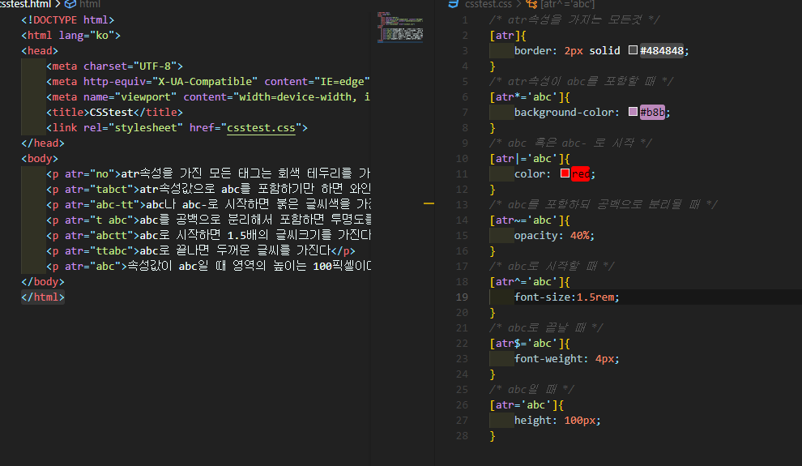Click the X-UA-Compatible meta line
This screenshot has height=466, width=802.
pyautogui.click(x=207, y=81)
